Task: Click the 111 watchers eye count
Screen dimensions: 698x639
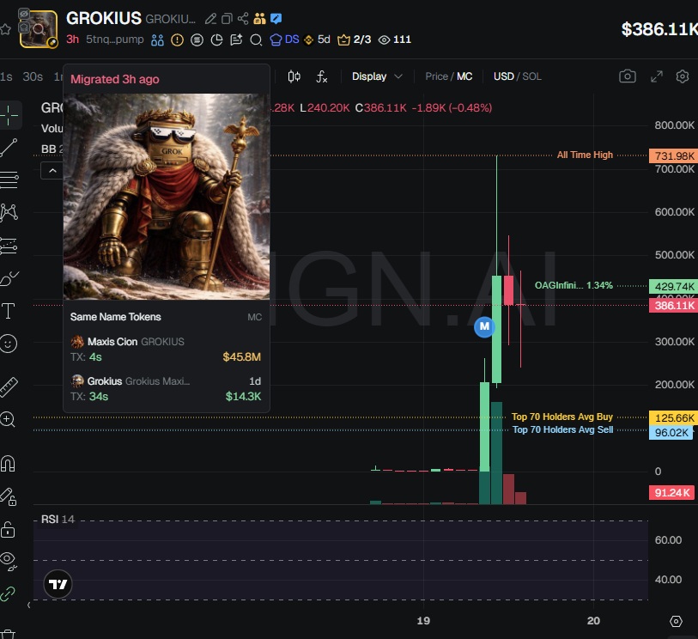Action: tap(394, 40)
